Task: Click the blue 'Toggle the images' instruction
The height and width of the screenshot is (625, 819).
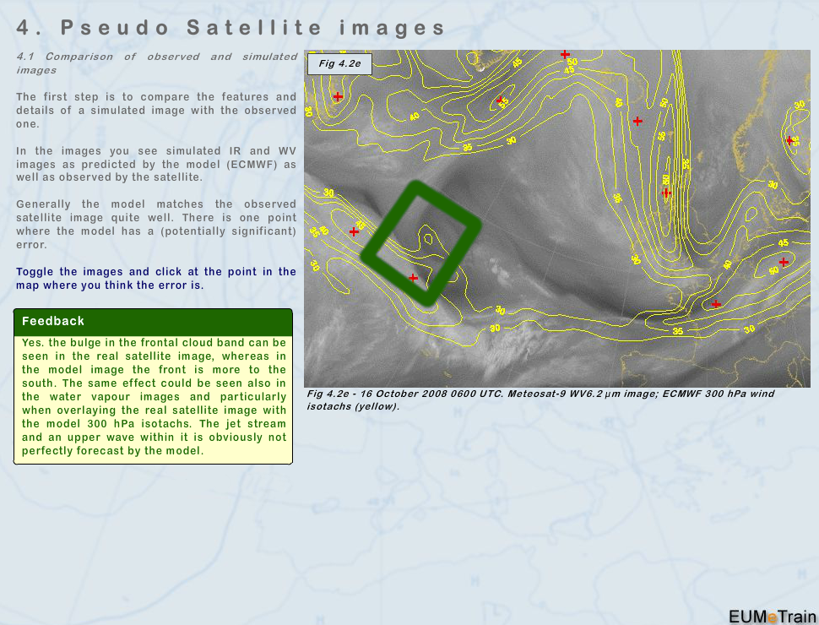Action: coord(156,278)
